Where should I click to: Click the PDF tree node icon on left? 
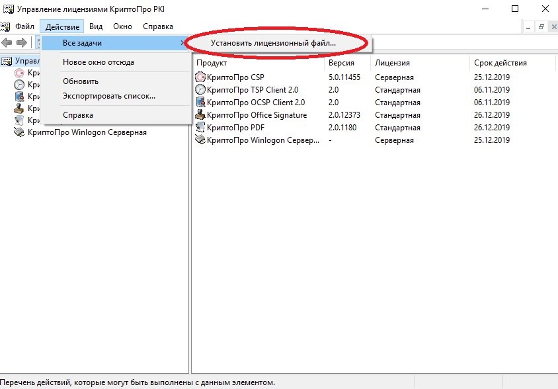[x=19, y=120]
